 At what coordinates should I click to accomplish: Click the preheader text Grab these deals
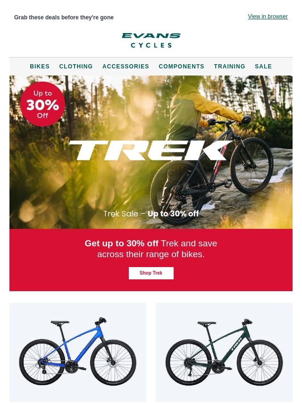64,17
